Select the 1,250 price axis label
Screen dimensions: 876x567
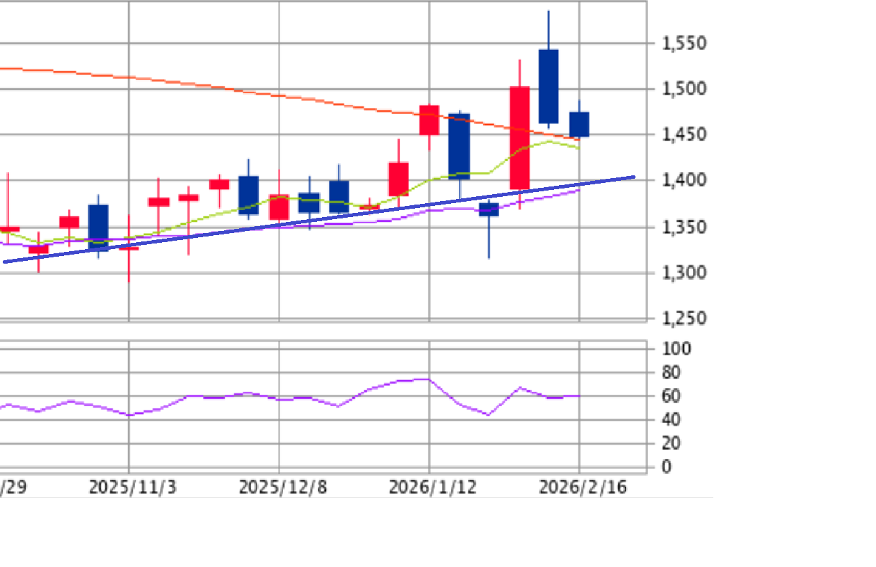tap(684, 318)
